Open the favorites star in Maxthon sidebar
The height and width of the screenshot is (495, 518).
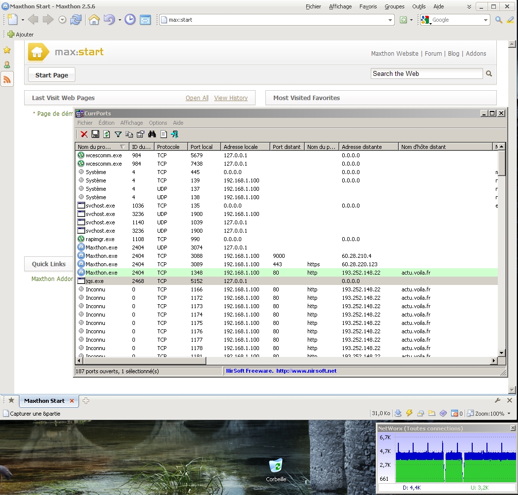(x=7, y=50)
